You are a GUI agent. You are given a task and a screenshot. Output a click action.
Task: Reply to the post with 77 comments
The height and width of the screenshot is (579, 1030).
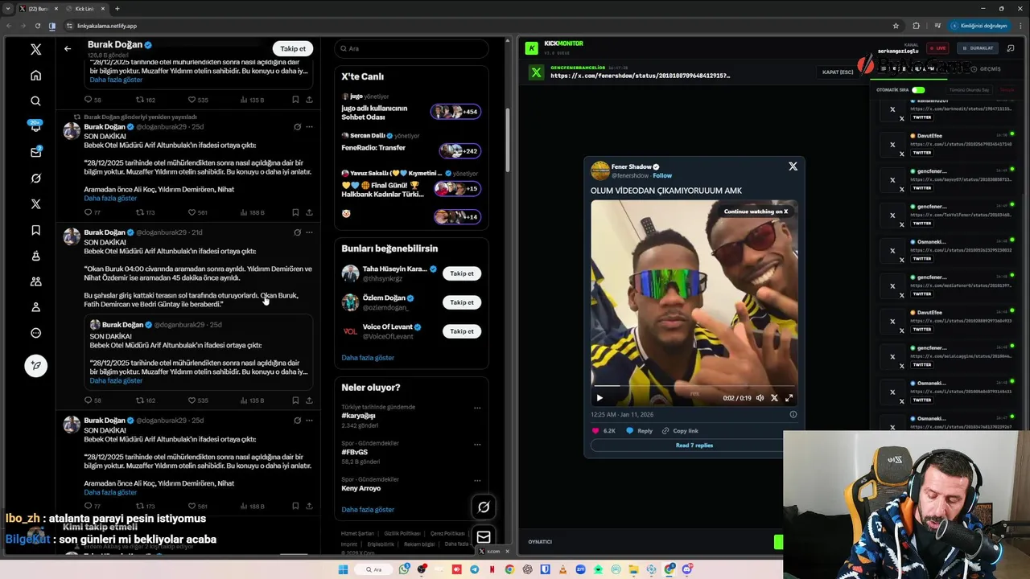[92, 212]
